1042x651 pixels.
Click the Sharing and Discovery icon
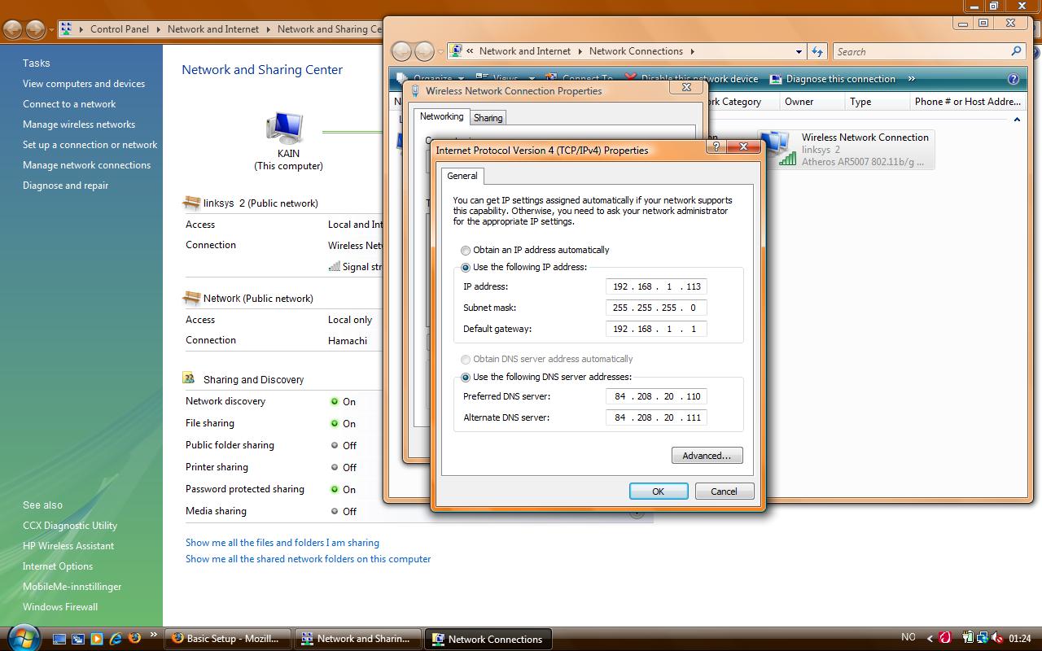point(189,378)
